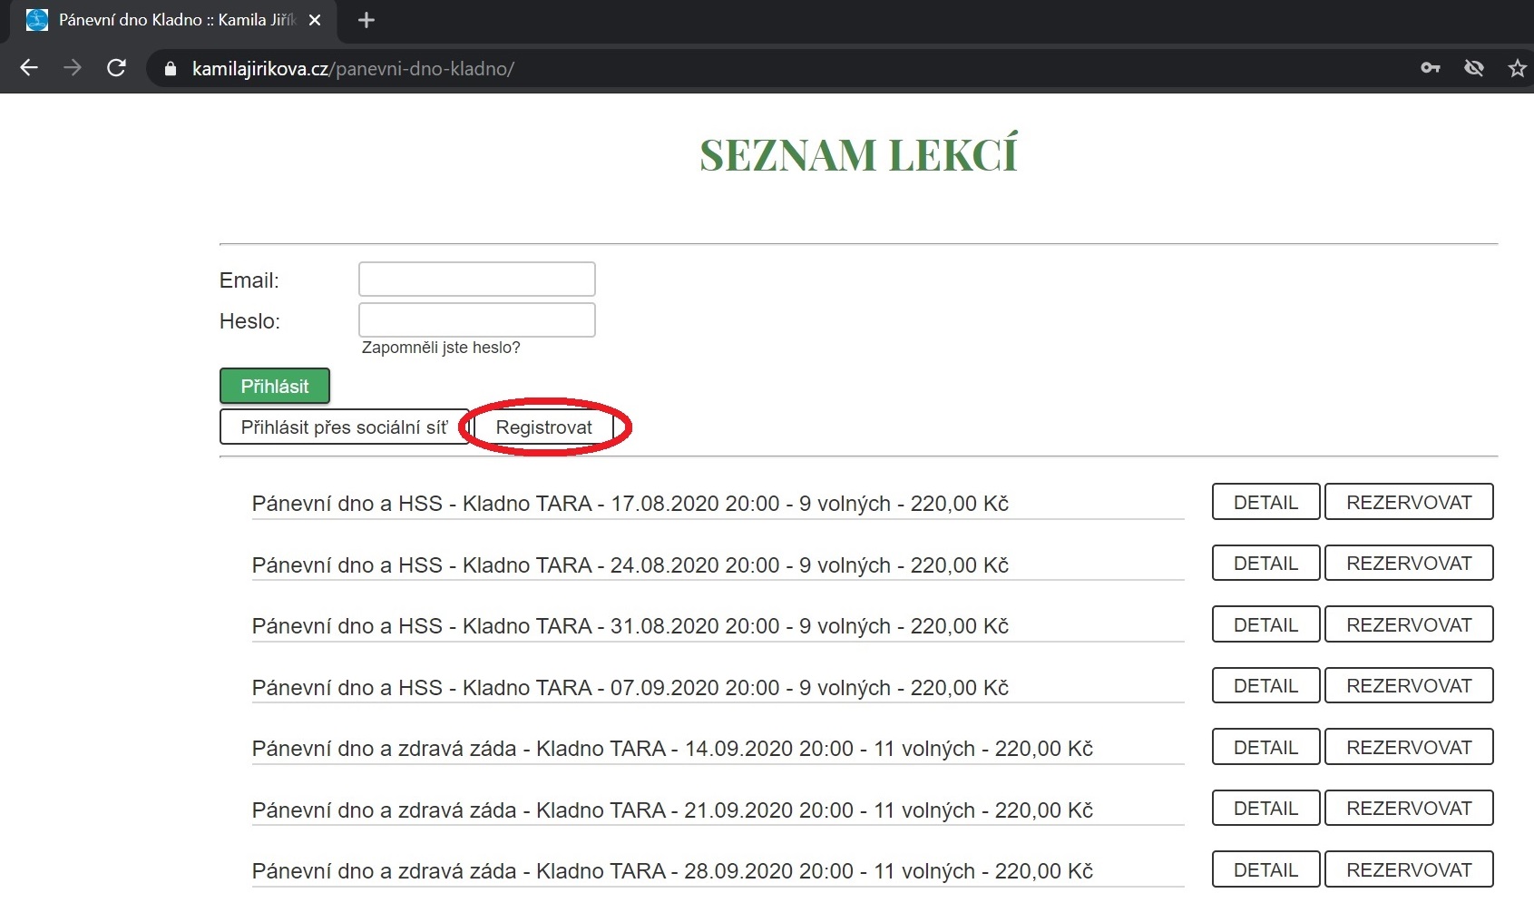Screen dimensions: 1534x903
Task: Open a new tab with the plus icon
Action: coord(366,20)
